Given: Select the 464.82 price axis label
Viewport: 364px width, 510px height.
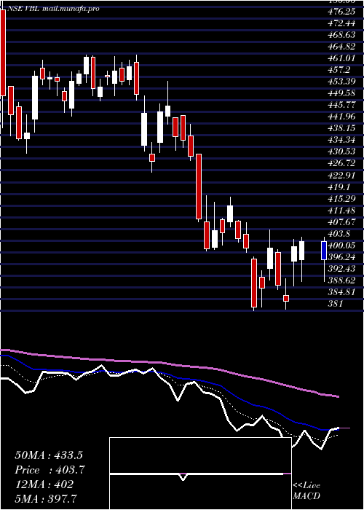Looking at the screenshot, I should pos(342,47).
